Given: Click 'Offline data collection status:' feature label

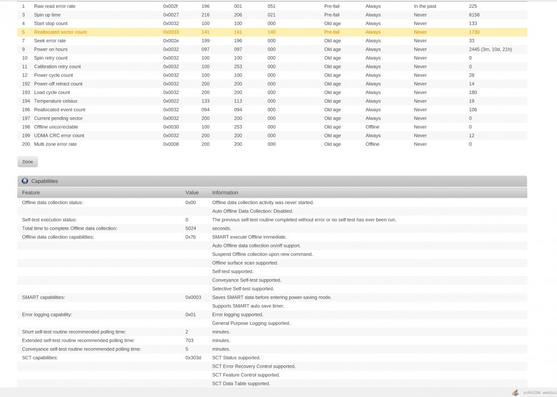Looking at the screenshot, I should (52, 202).
